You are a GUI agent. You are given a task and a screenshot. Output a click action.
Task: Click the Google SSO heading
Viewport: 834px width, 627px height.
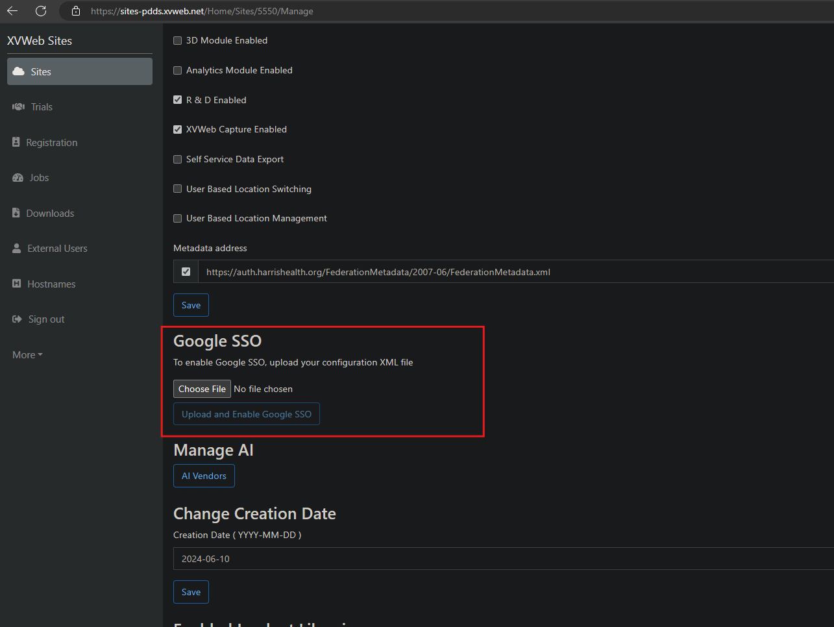pos(217,341)
